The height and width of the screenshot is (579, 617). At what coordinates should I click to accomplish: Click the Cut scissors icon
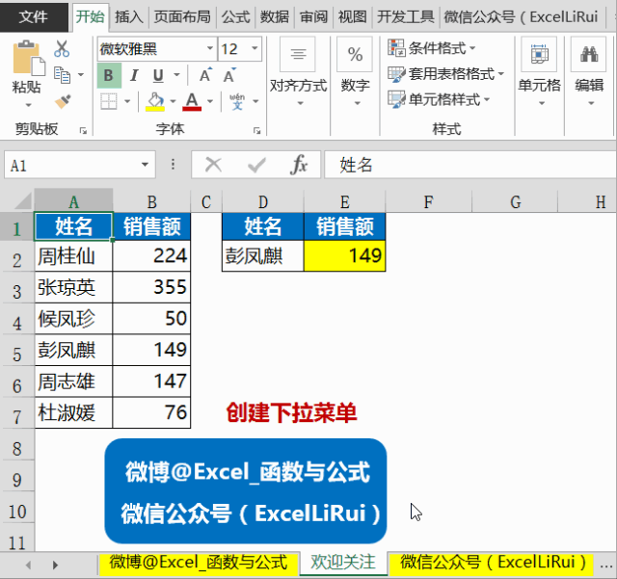coord(62,49)
